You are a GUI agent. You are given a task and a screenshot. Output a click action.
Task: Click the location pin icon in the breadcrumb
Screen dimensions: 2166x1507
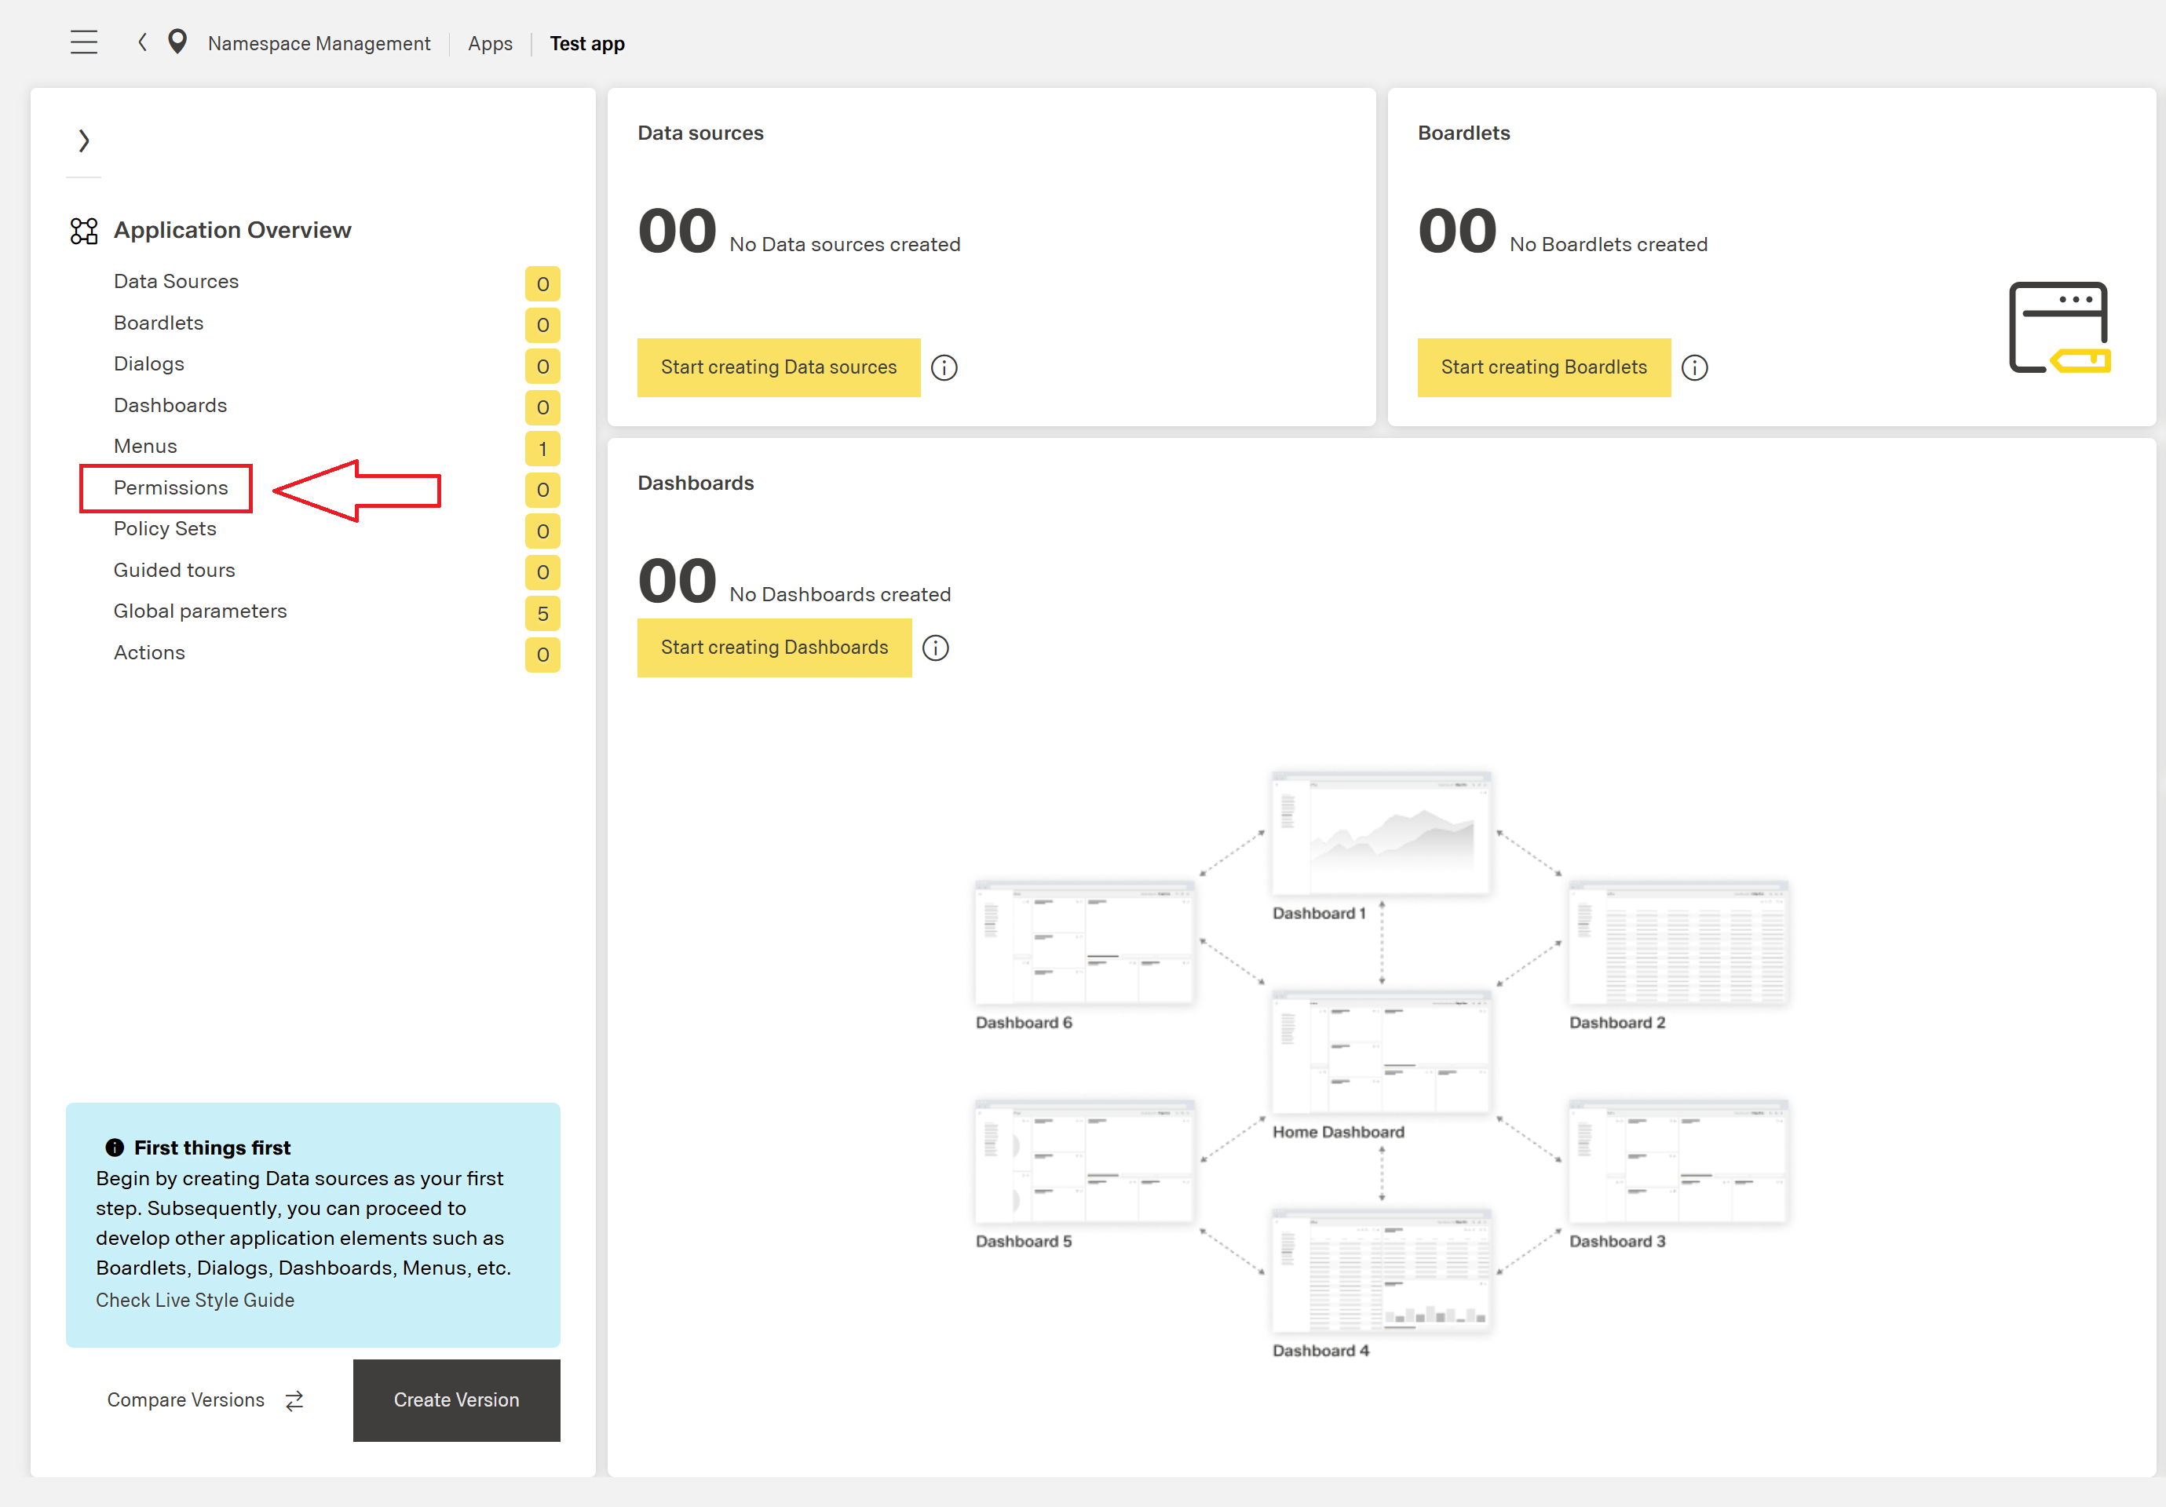point(177,42)
